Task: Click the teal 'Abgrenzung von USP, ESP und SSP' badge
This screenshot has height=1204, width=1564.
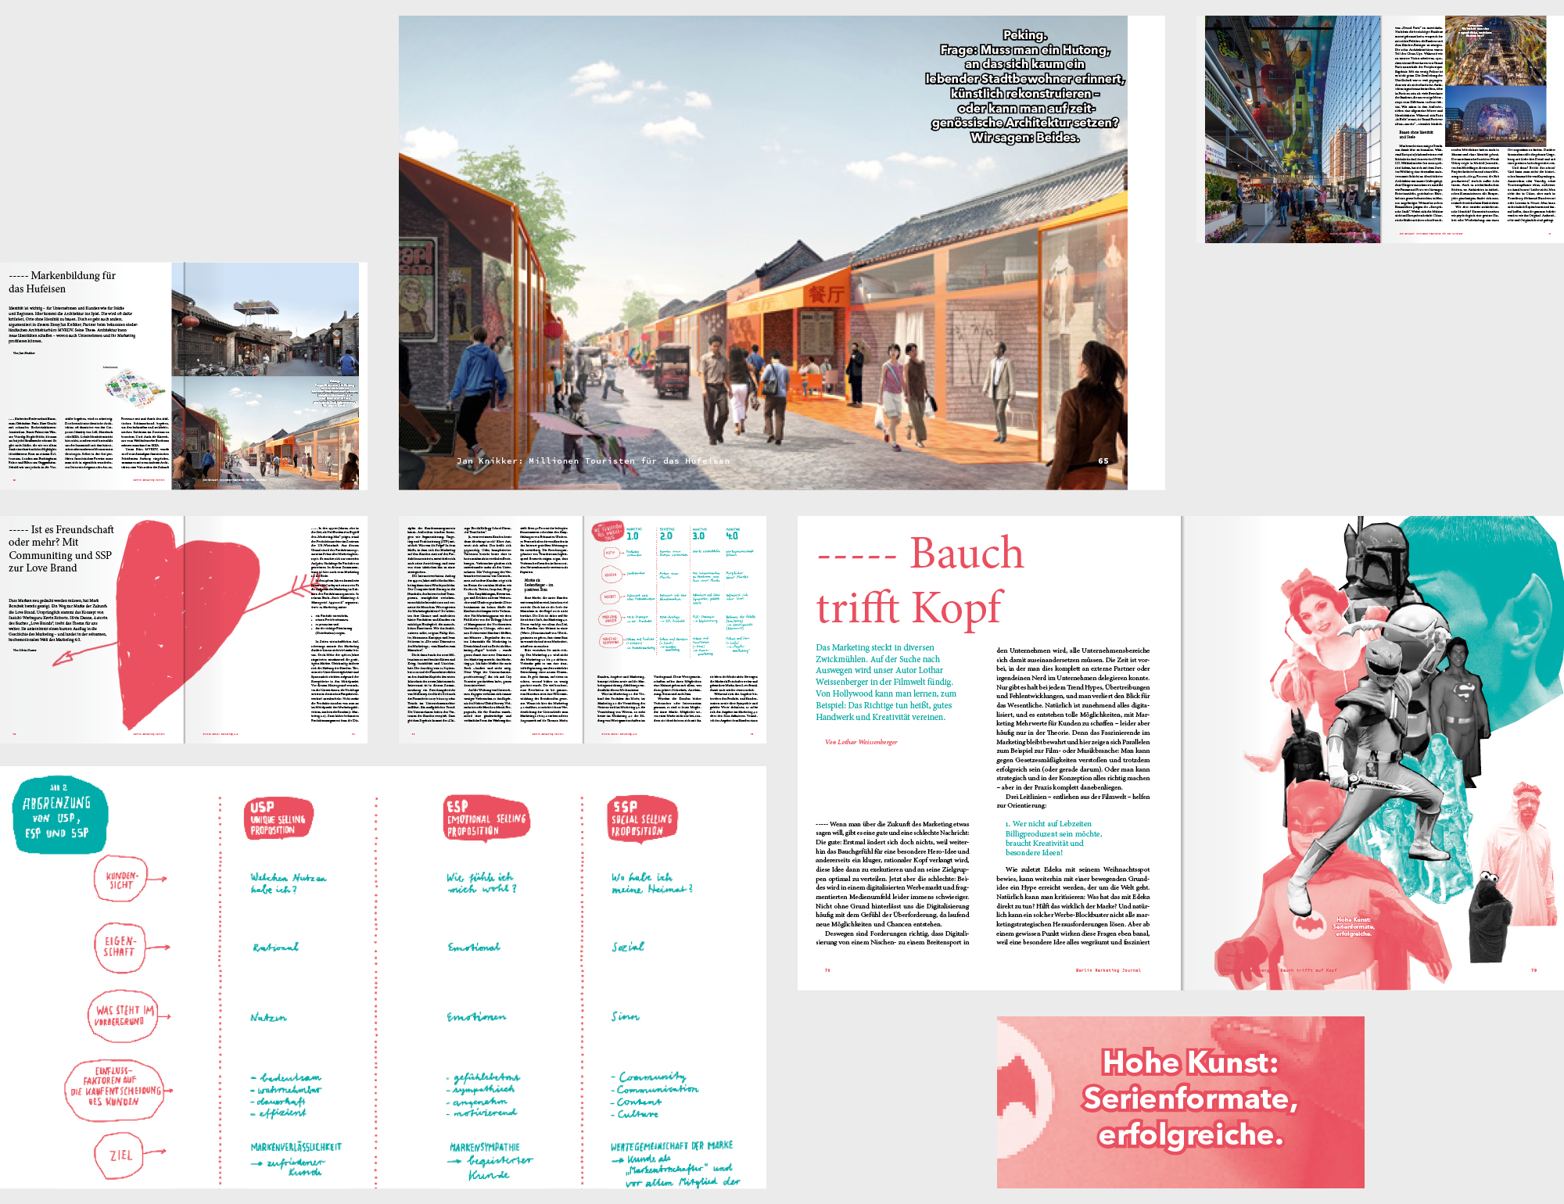Action: pos(59,815)
